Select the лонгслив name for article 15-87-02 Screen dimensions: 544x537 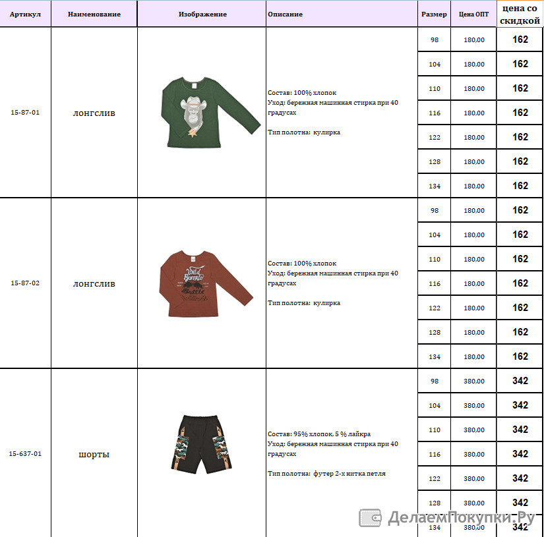click(x=94, y=283)
